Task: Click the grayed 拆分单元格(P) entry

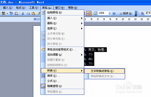Action: point(62,39)
